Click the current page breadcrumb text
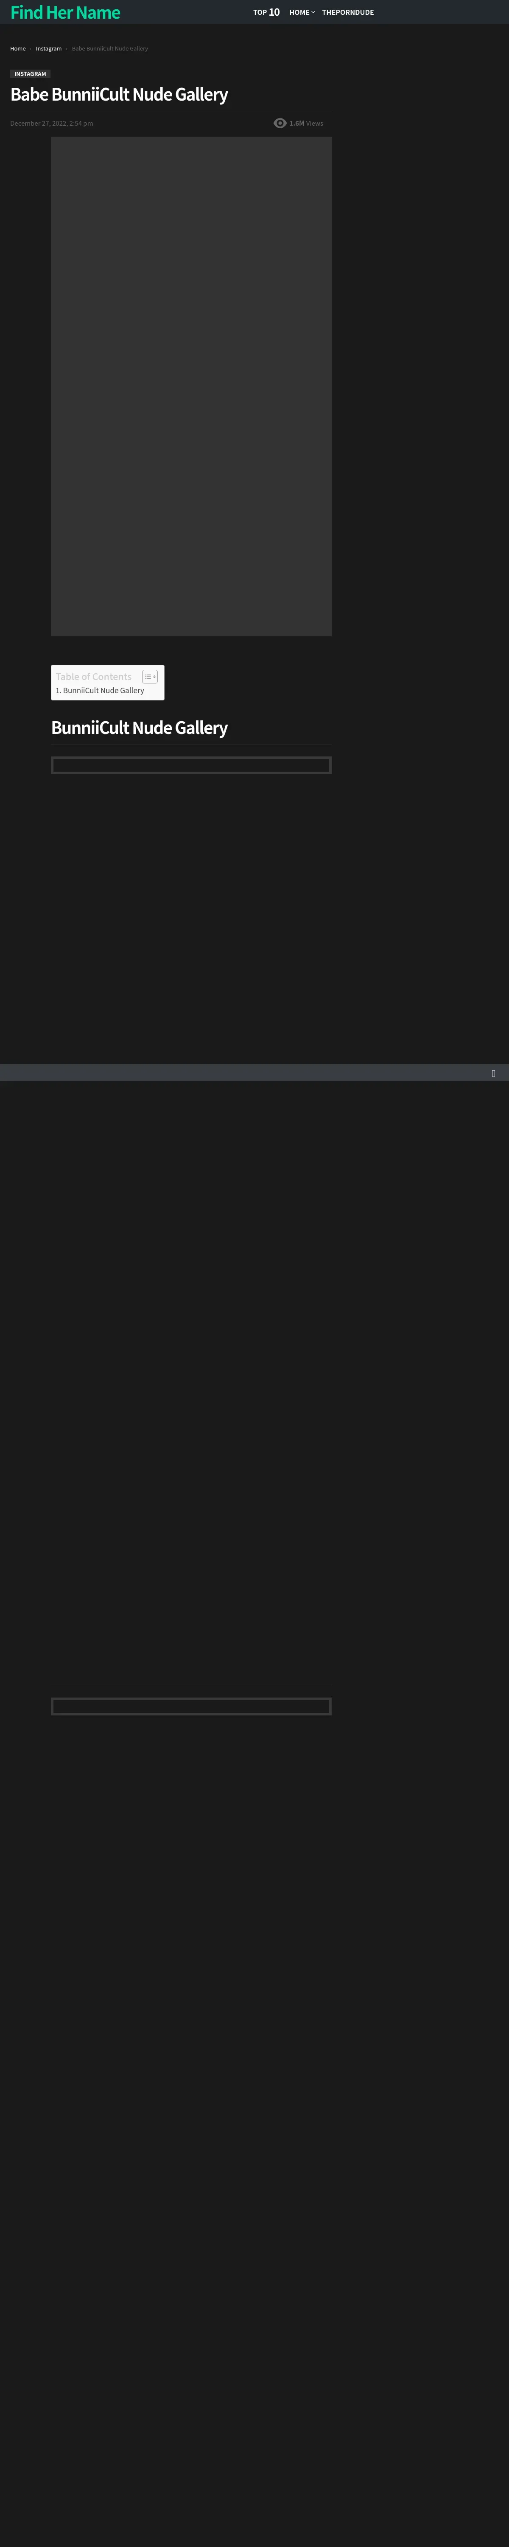The image size is (509, 2547). coord(110,48)
